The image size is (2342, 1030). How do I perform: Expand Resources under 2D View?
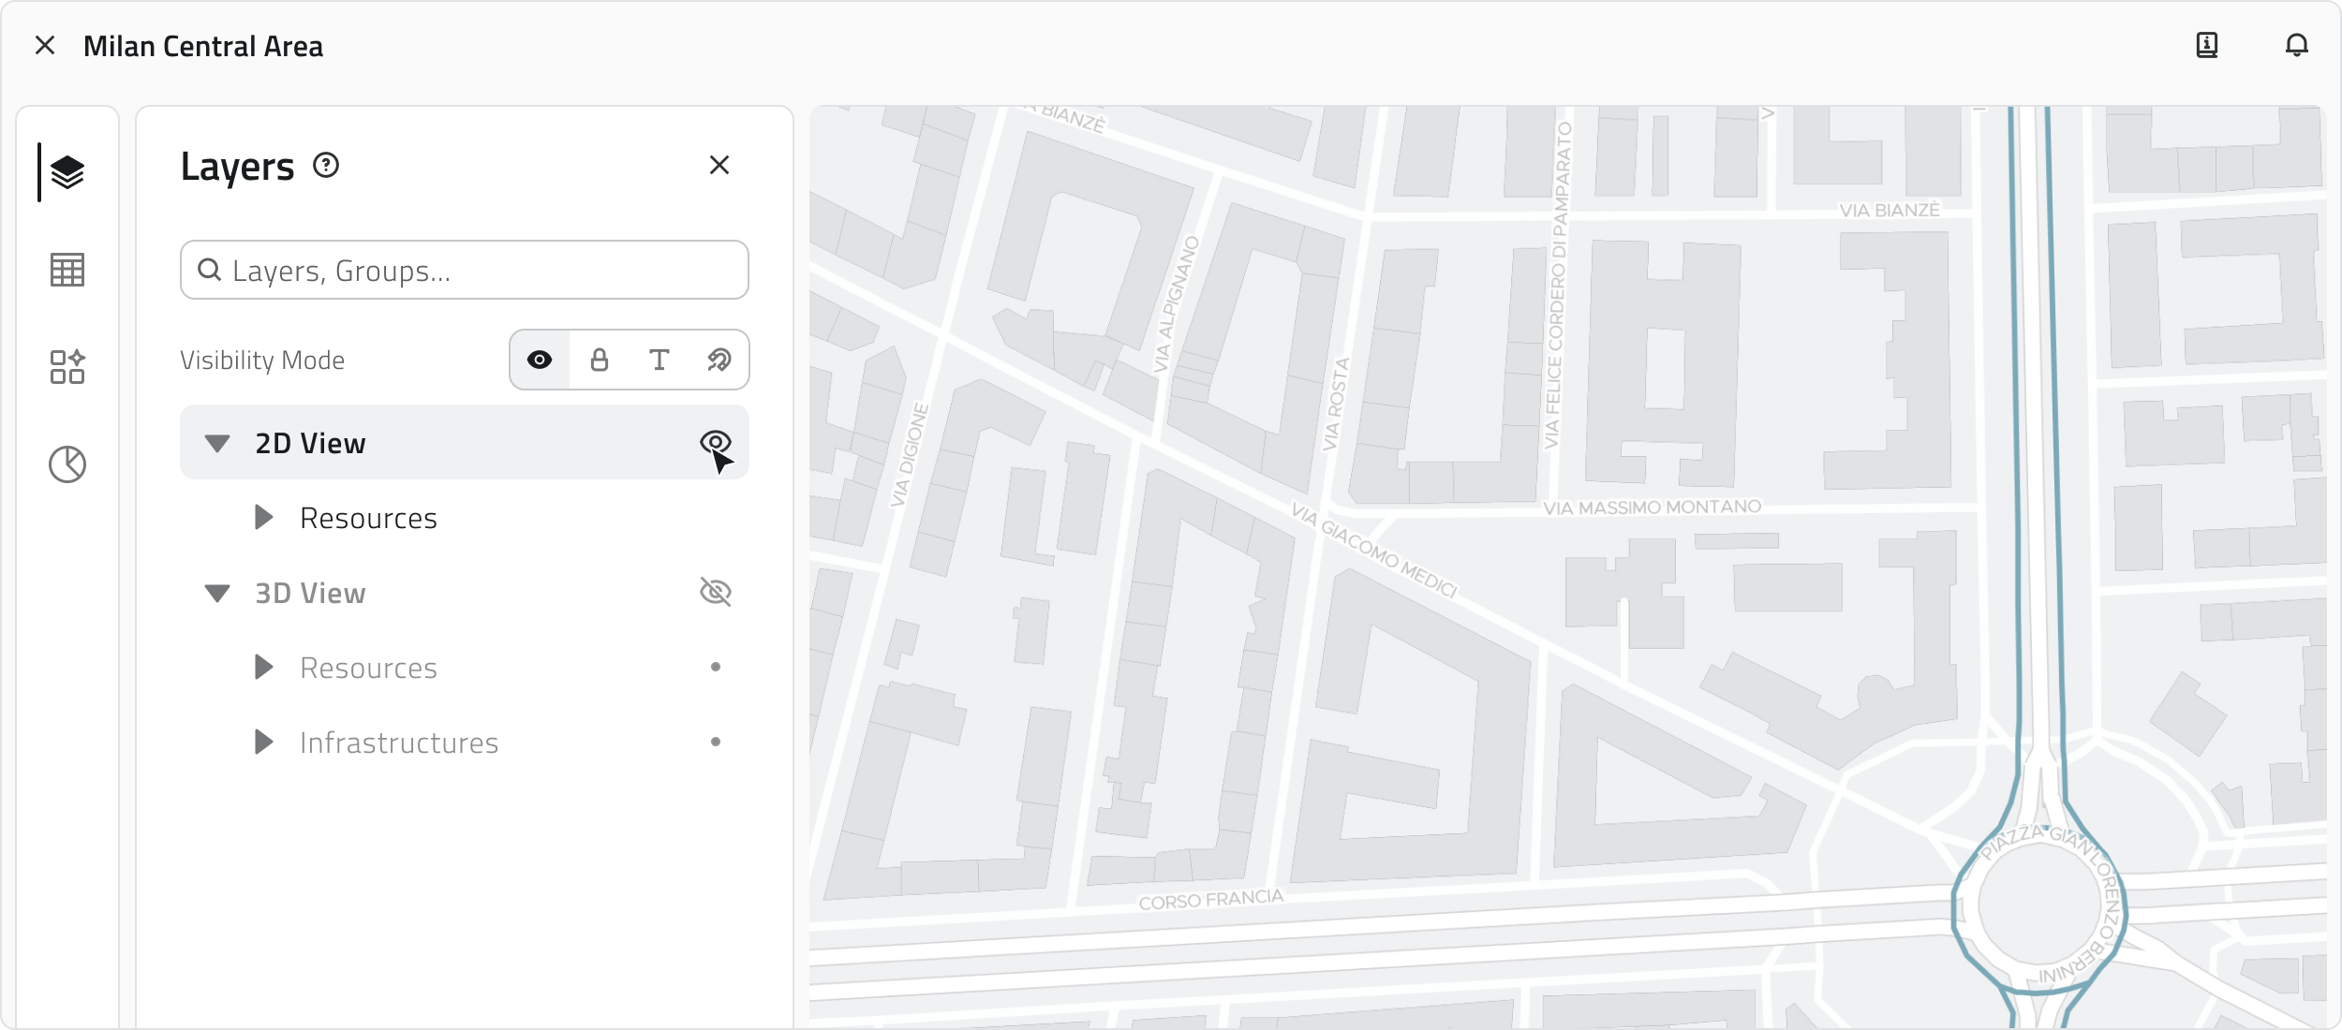(264, 518)
